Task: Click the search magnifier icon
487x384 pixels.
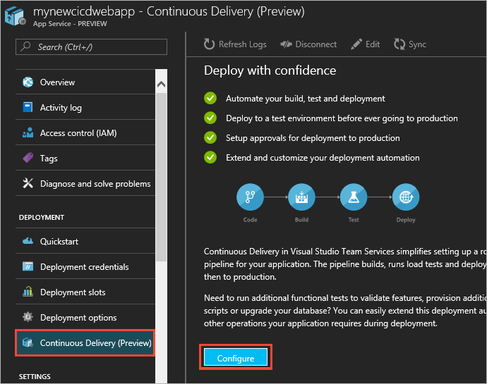Action: coord(25,47)
